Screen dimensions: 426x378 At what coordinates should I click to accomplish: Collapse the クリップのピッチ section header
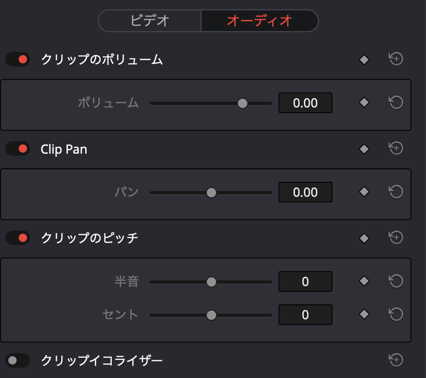point(89,238)
